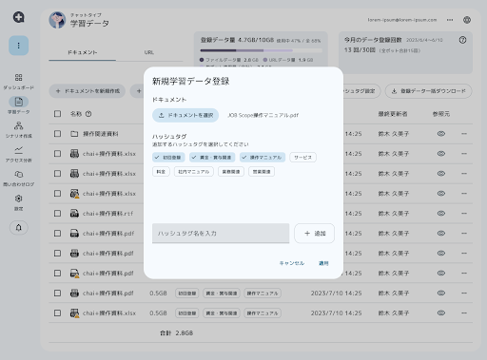The width and height of the screenshot is (487, 360).
Task: Deselect the 操作マニュアル hashtag chip in the dialog
Action: pyautogui.click(x=263, y=158)
